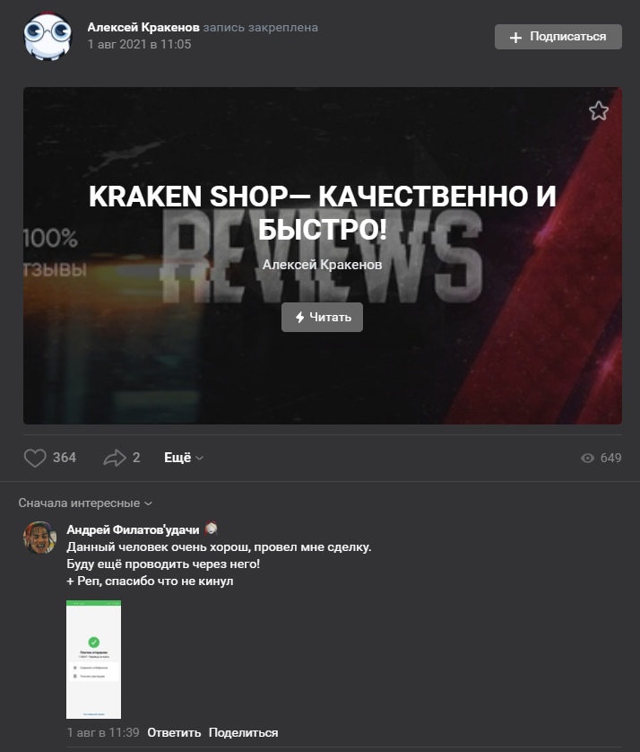Click the KRAKEN SHOP article title
The width and height of the screenshot is (640, 752).
[x=323, y=212]
